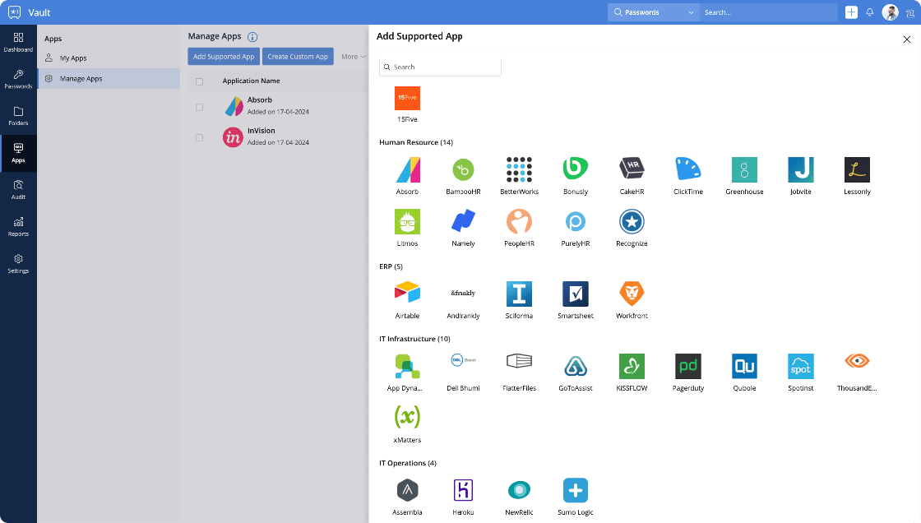The width and height of the screenshot is (921, 523).
Task: Open the More options dropdown
Action: coord(353,56)
